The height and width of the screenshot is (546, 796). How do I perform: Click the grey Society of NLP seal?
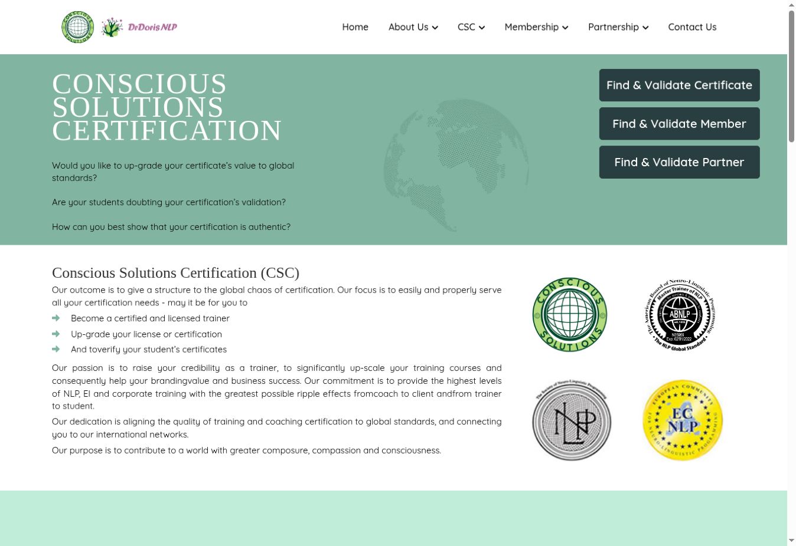coord(572,420)
